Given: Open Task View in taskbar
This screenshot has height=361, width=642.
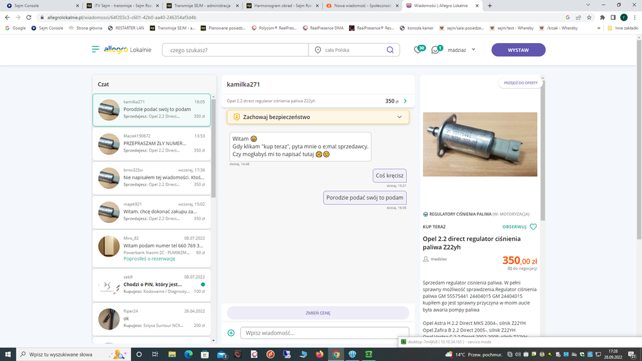Looking at the screenshot, I should [155, 355].
